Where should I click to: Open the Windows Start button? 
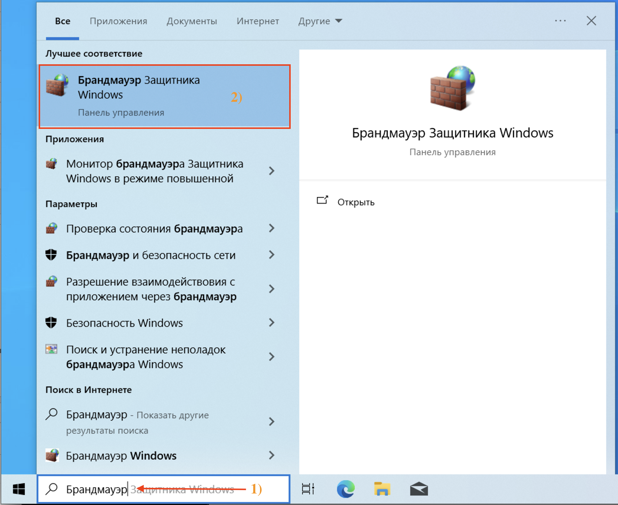point(19,489)
